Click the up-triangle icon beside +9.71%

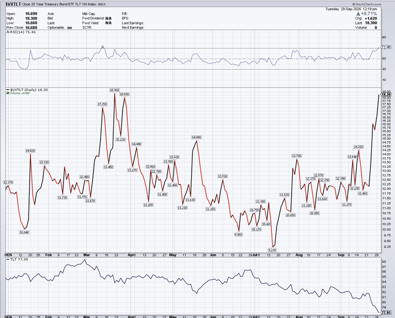coord(358,14)
